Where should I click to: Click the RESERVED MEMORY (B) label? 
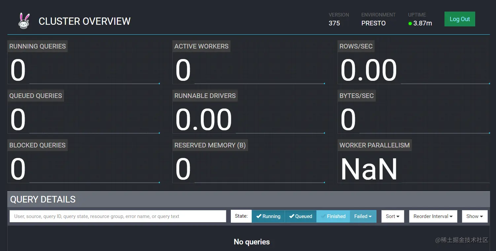[210, 145]
